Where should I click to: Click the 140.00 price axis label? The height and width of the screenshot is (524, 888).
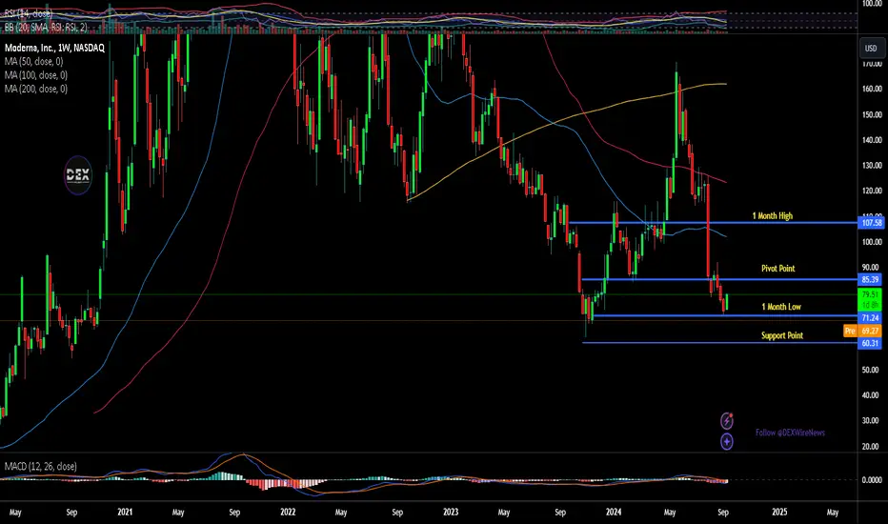872,140
